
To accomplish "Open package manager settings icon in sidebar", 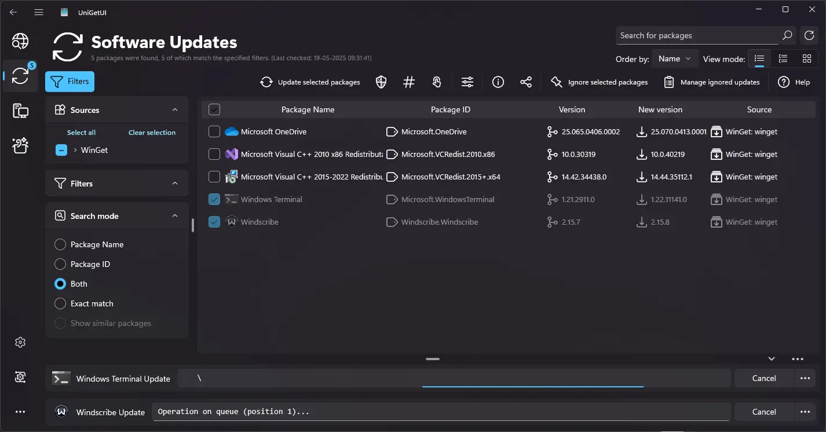I will [x=20, y=377].
